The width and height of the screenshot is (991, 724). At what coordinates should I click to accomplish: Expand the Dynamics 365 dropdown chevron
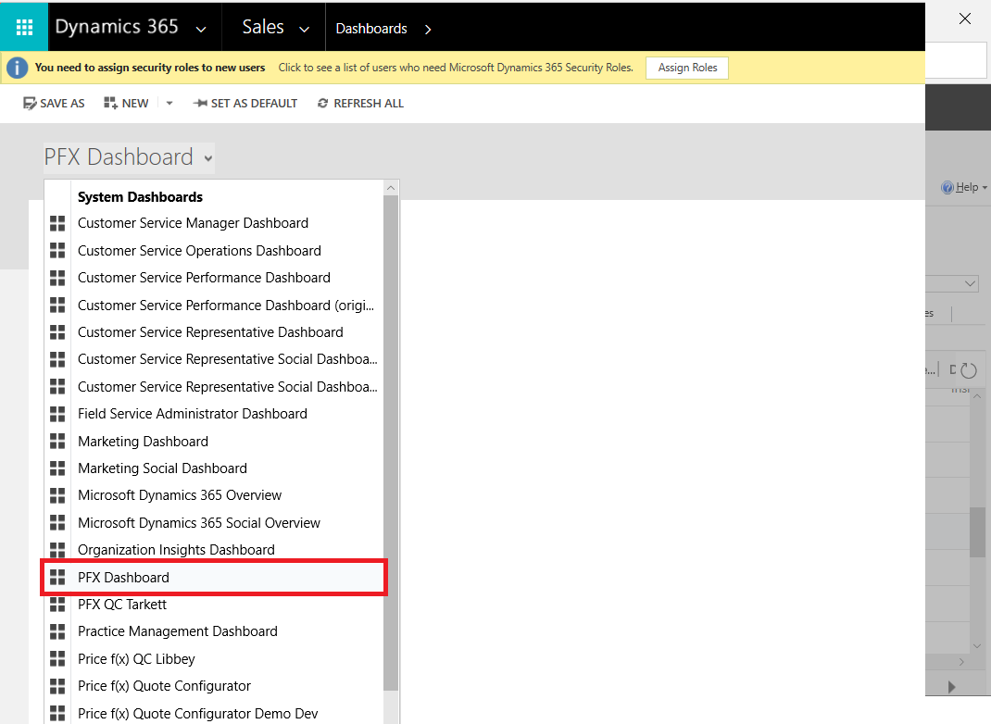tap(201, 29)
